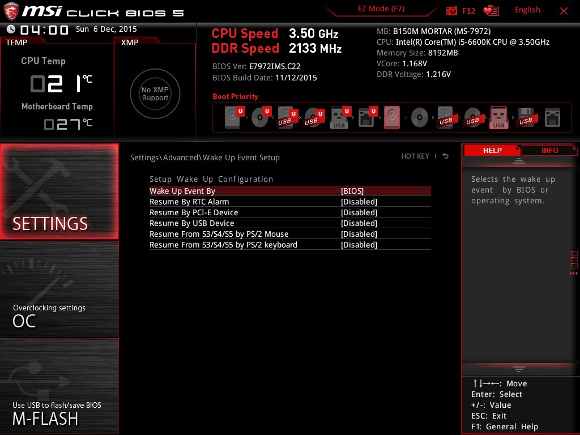The height and width of the screenshot is (435, 580).
Task: Switch to EZ Mode (F7)
Action: tap(381, 9)
